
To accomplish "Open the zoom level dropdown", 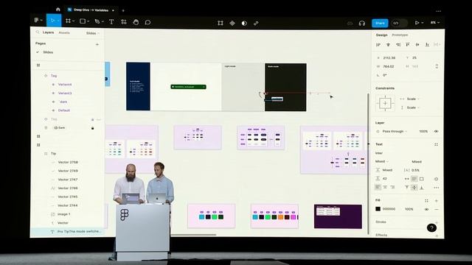I will click(x=435, y=23).
